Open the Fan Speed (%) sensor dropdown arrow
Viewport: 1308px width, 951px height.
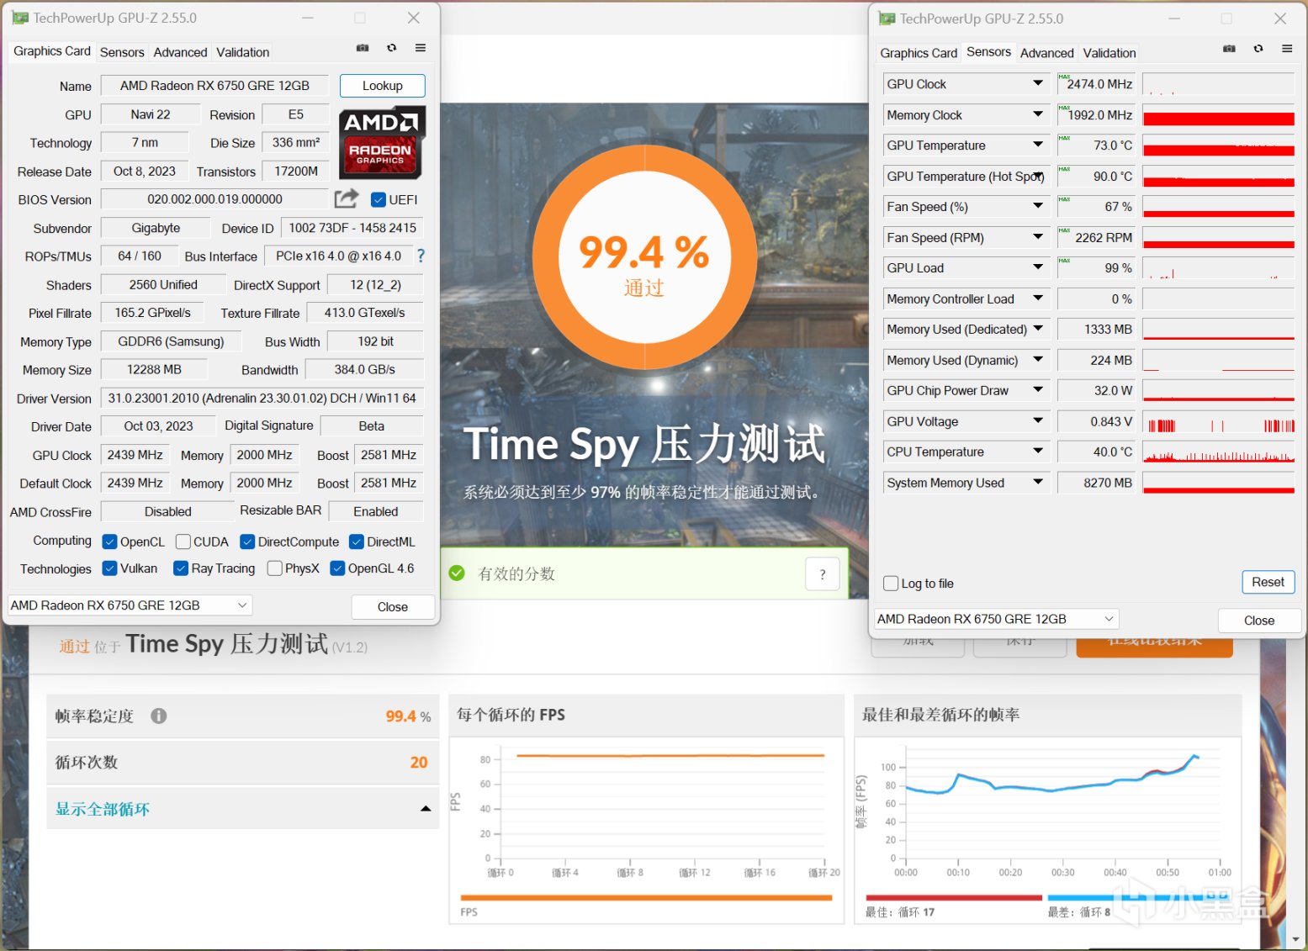[x=1038, y=206]
